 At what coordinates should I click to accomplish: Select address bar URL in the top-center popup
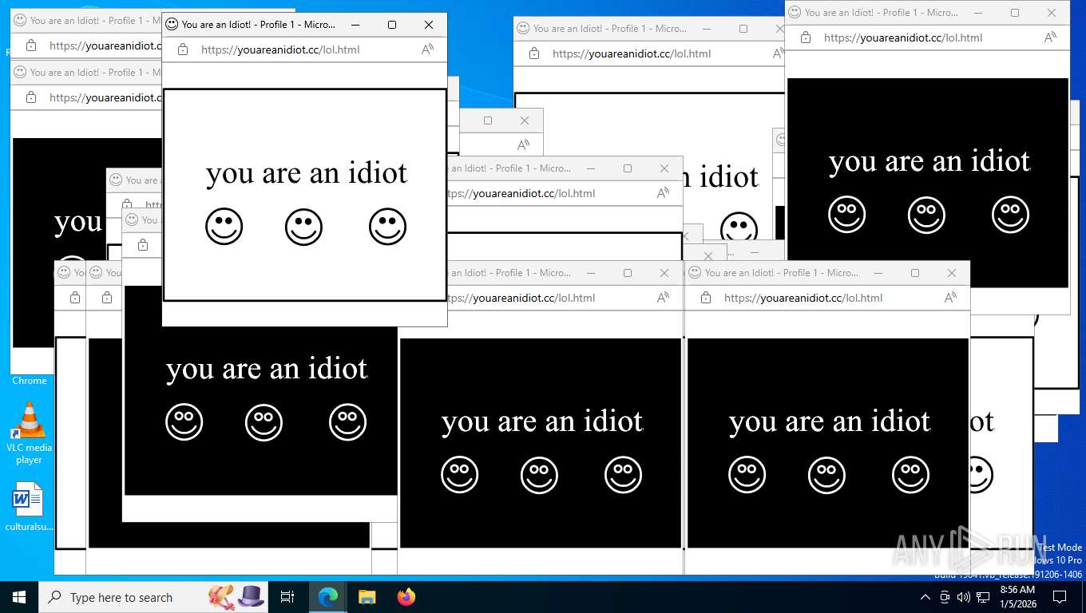pyautogui.click(x=632, y=53)
